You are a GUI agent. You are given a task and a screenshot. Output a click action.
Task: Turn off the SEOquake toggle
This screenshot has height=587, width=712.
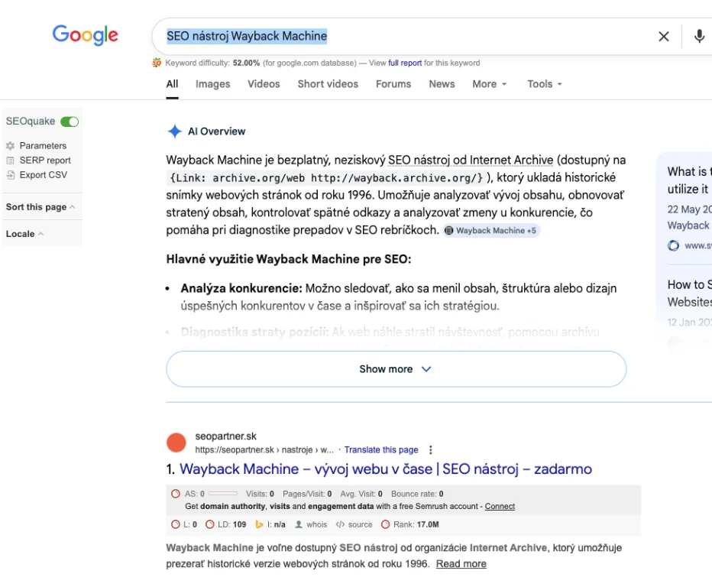[70, 122]
